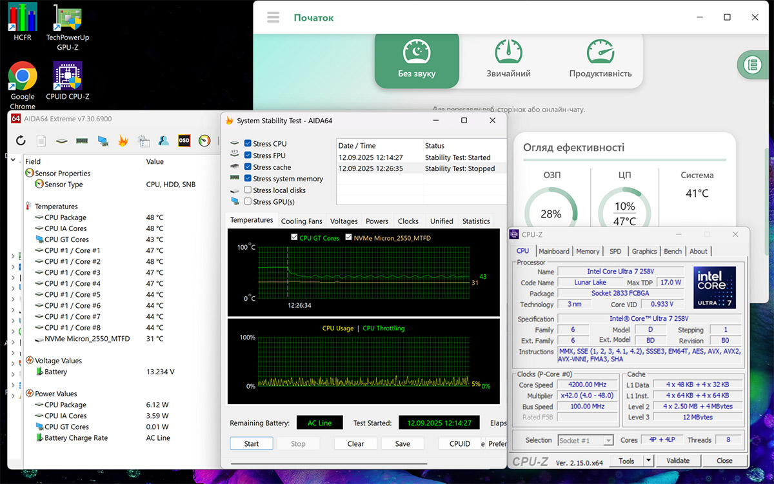
Task: Open Google Chrome desktop shortcut
Action: [x=23, y=86]
